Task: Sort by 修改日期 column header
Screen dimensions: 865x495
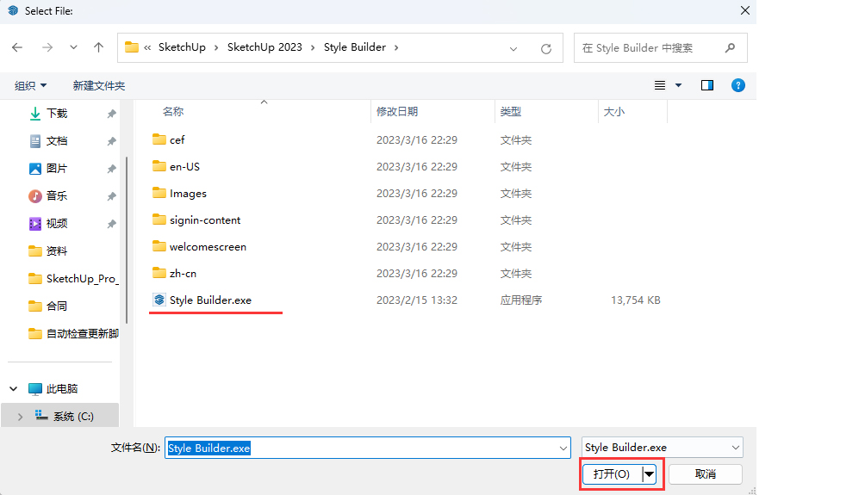Action: [x=397, y=111]
